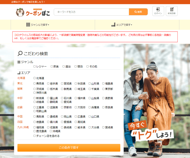Screen dimensions: 190x158
Task: Enable the 広島県 checkbox
Action: [76, 116]
